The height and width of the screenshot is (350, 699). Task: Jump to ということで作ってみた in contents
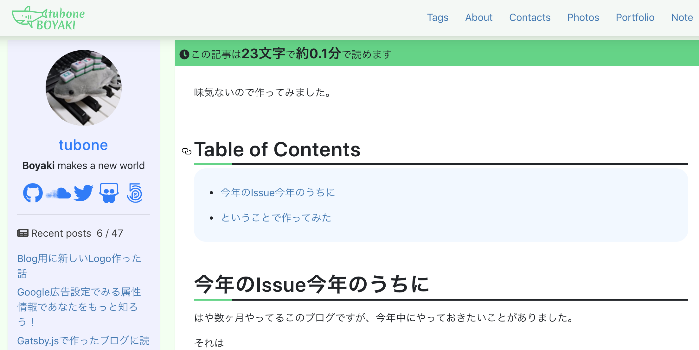[x=276, y=218]
